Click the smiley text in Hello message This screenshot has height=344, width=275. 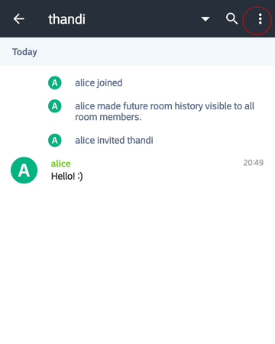tap(80, 177)
